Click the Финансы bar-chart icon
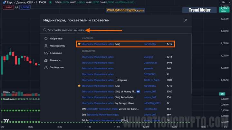The height and width of the screenshot is (130, 232). 46,60
